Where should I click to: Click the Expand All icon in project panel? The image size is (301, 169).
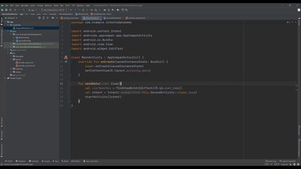click(x=44, y=18)
